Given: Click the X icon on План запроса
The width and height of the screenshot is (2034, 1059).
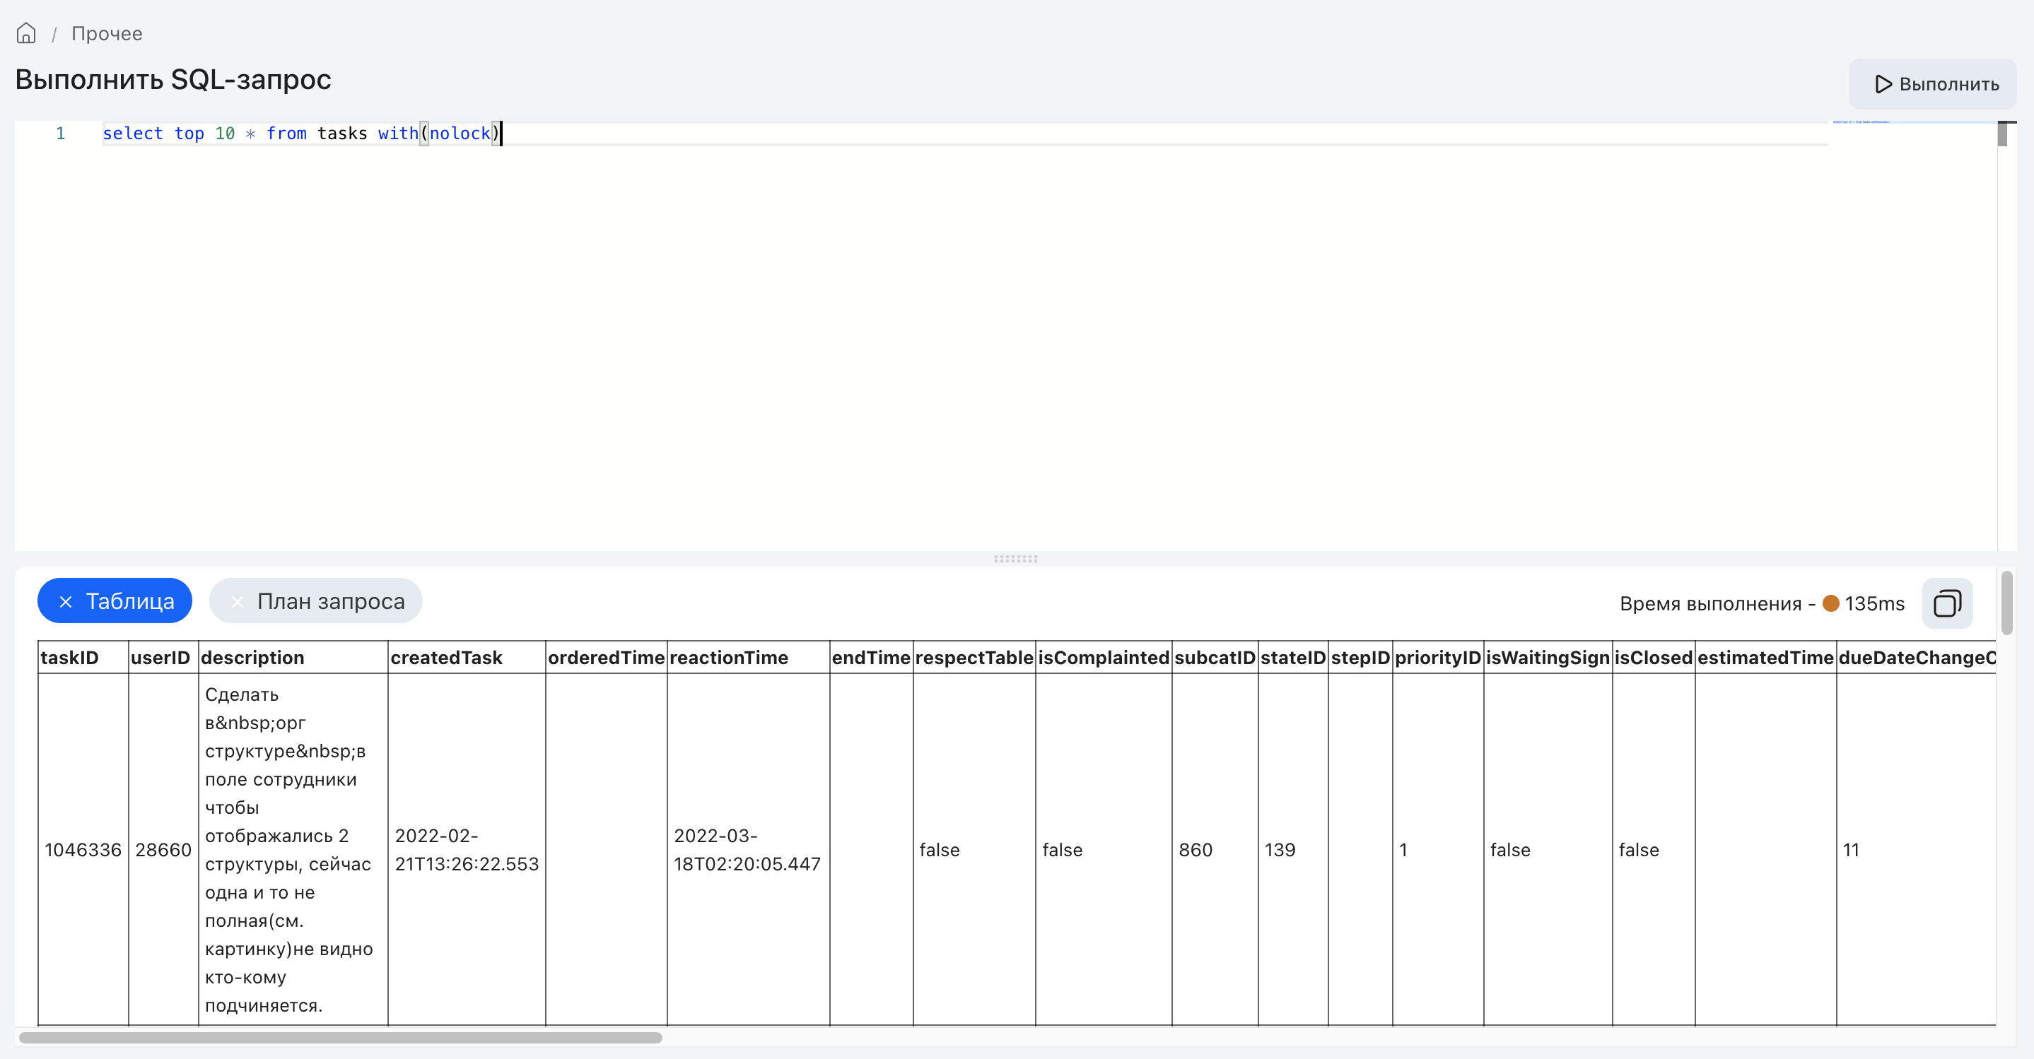Looking at the screenshot, I should (x=237, y=601).
